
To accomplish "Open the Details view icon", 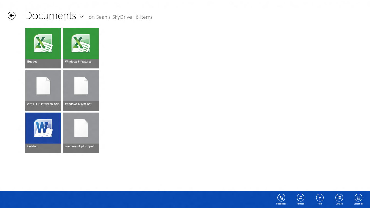I will (x=339, y=198).
